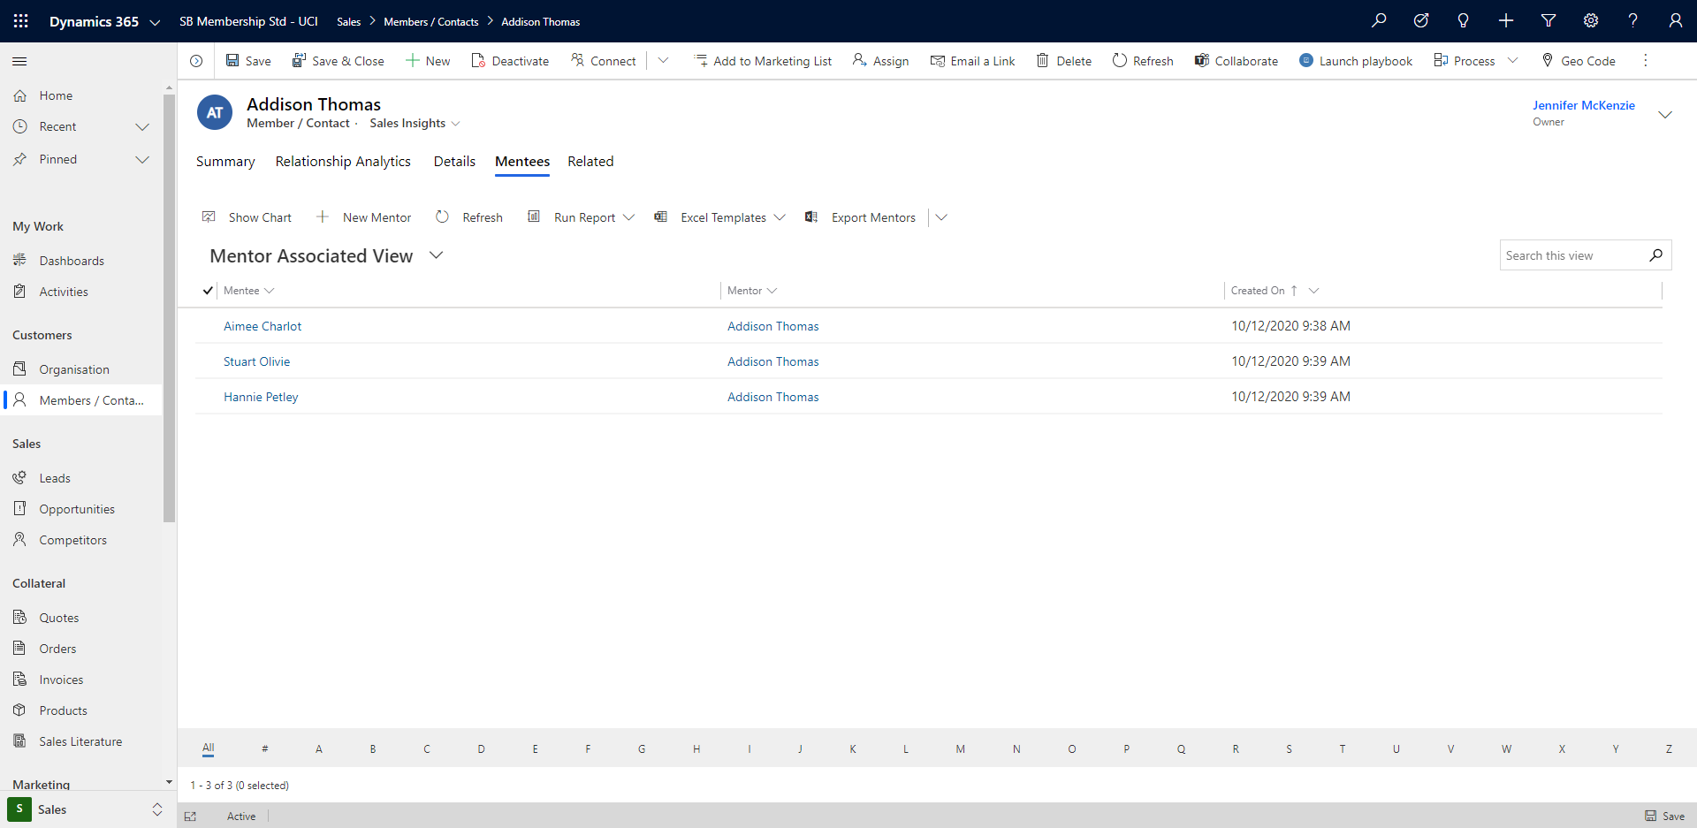Expand the Mentor Associated View selector
1697x828 pixels.
436,255
